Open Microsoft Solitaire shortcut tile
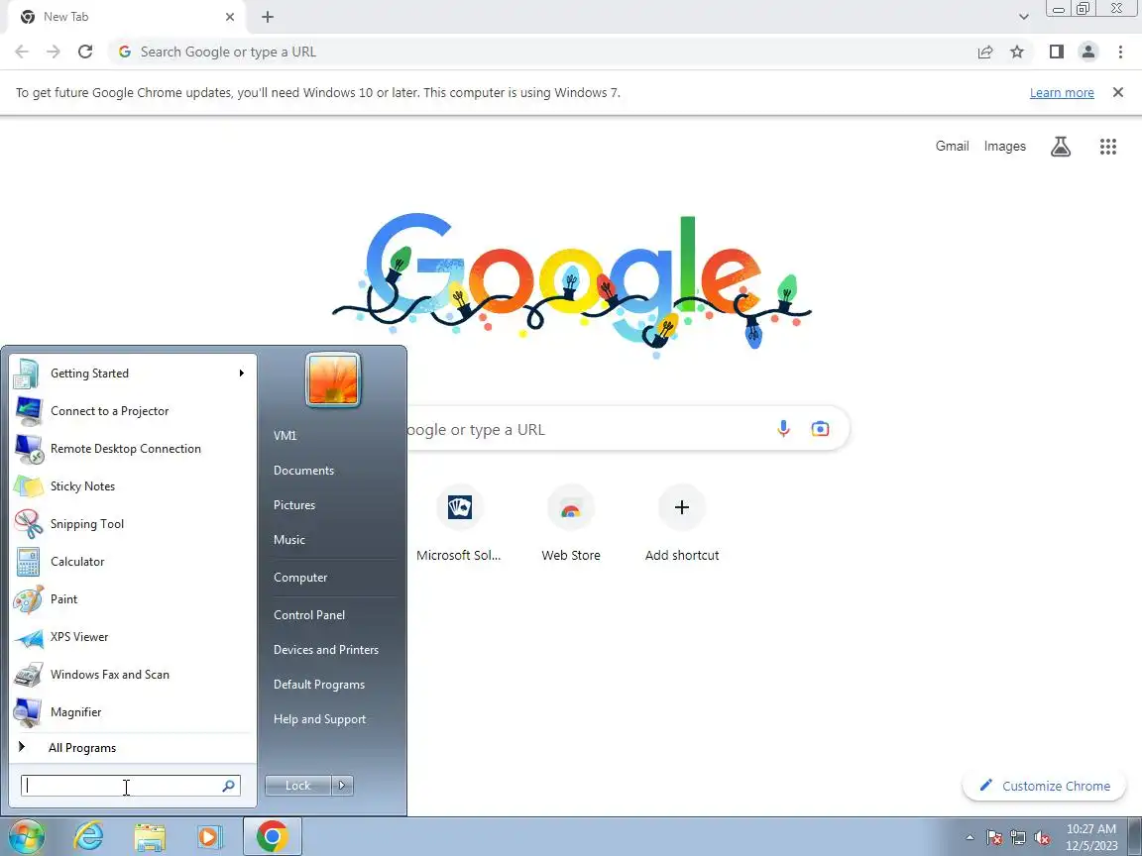 click(x=459, y=523)
